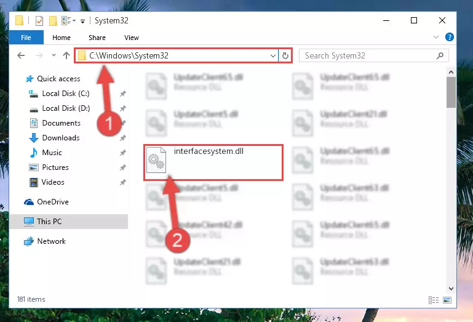Open Pictures in the sidebar
This screenshot has height=322, width=473.
pos(55,167)
